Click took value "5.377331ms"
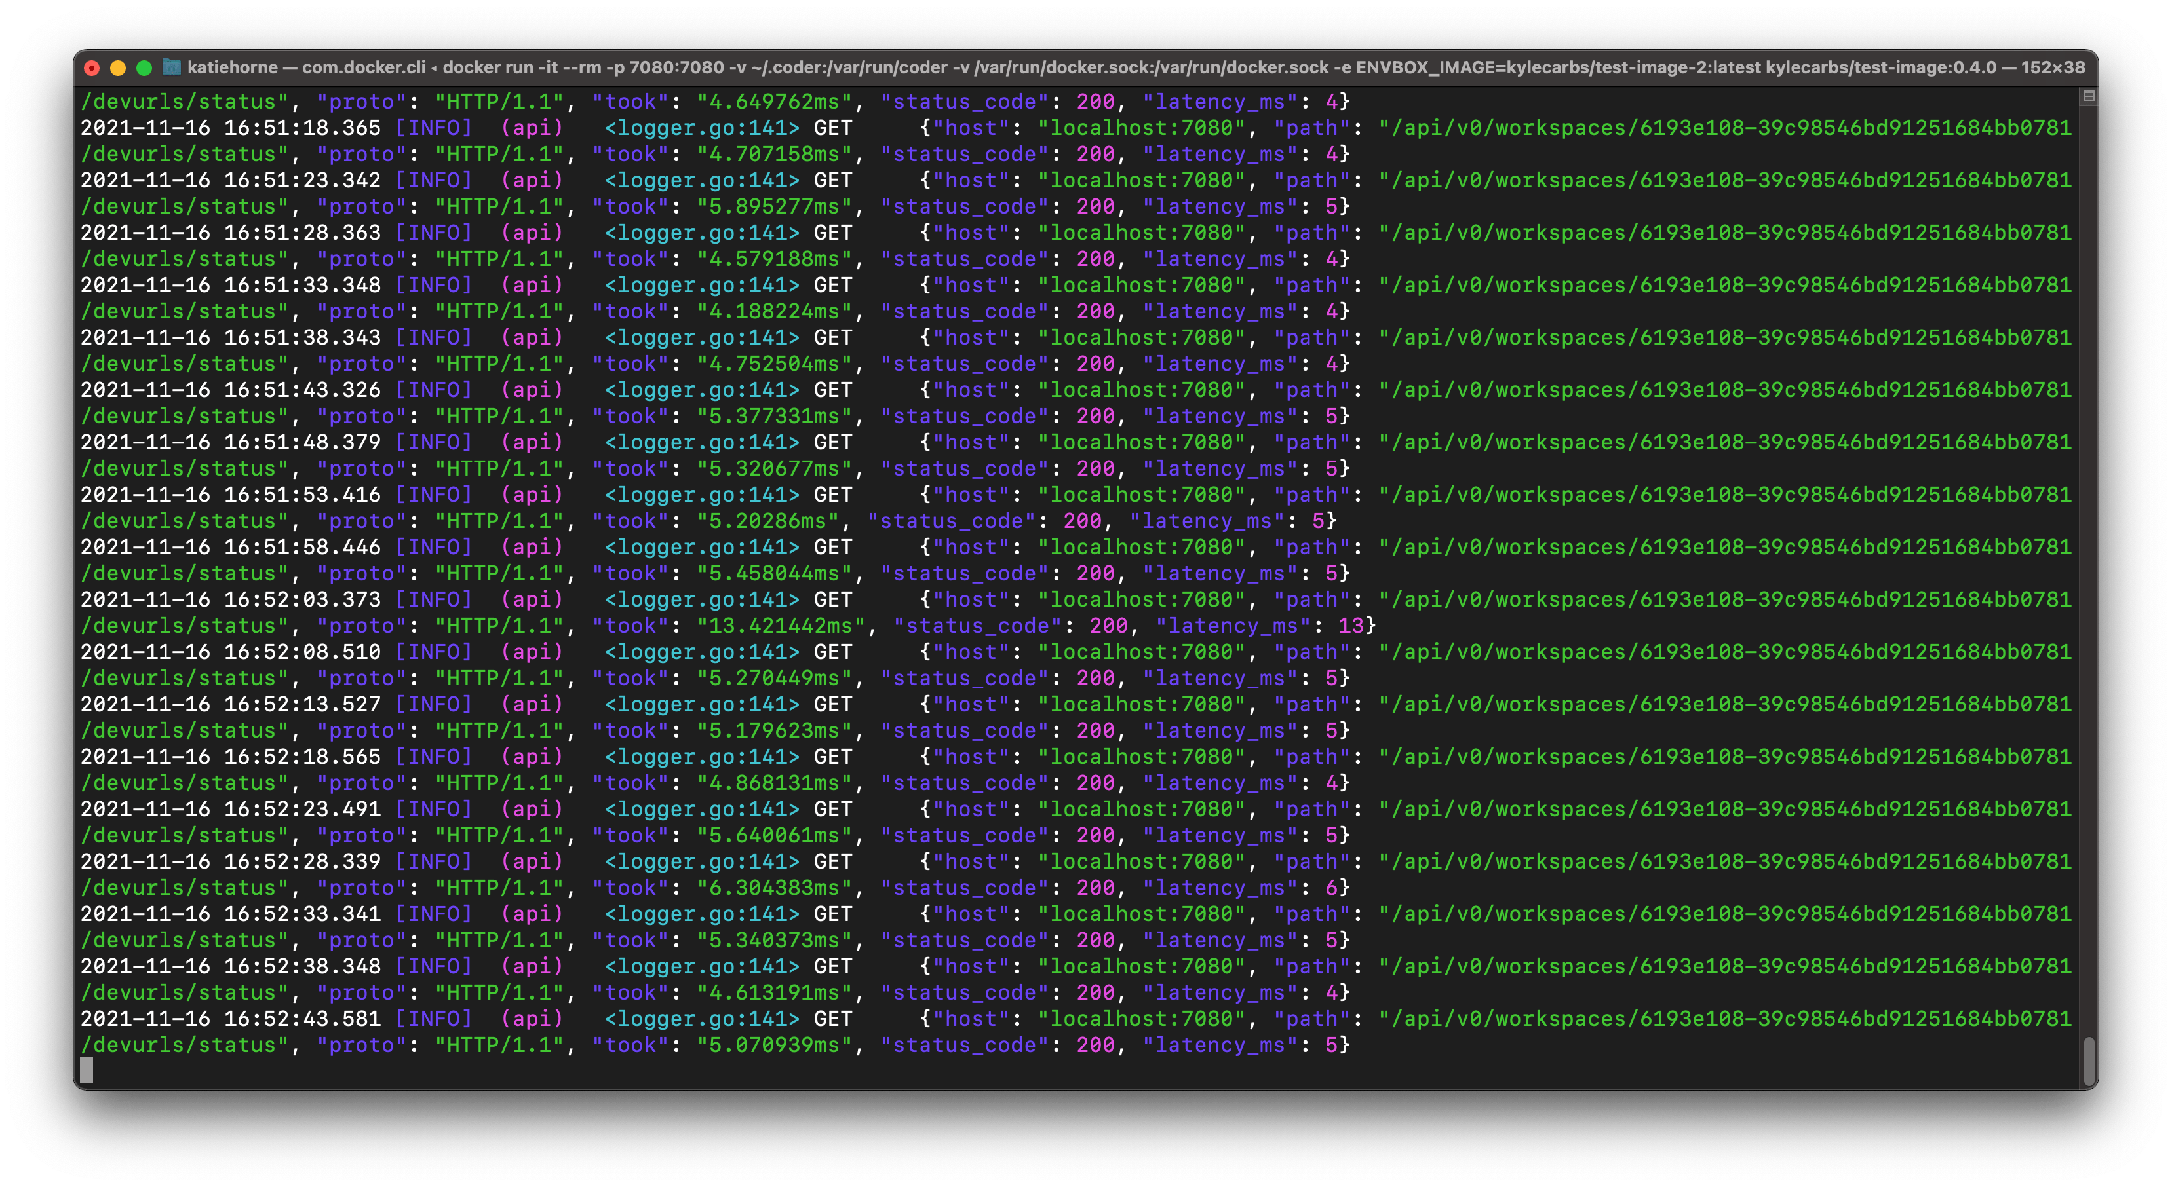The height and width of the screenshot is (1187, 2172). 774,417
